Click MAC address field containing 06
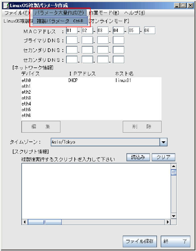 pyautogui.click(x=150, y=30)
